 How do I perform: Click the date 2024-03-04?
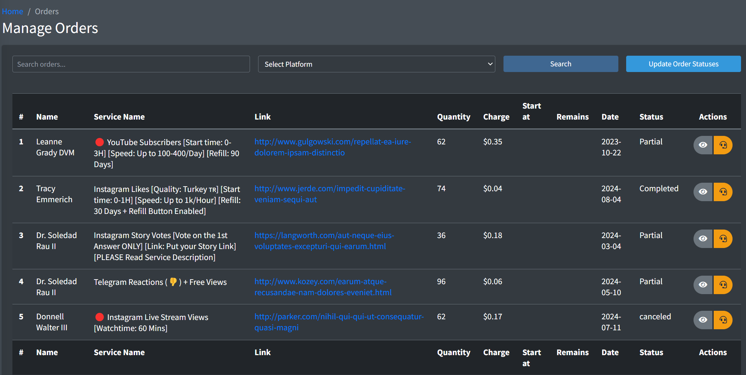tap(611, 241)
